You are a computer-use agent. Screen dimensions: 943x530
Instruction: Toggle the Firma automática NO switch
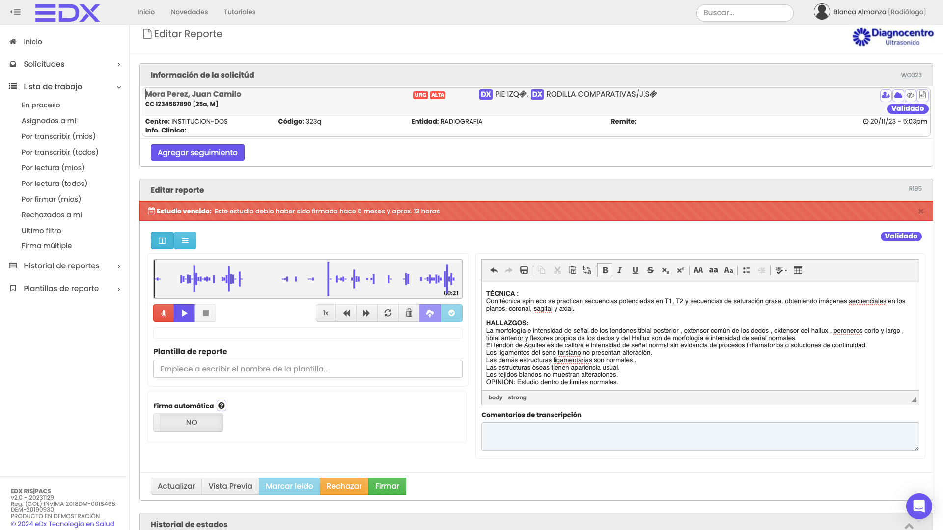(188, 423)
